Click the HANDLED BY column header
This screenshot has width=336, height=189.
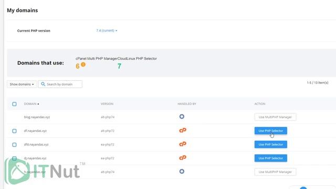coord(187,104)
